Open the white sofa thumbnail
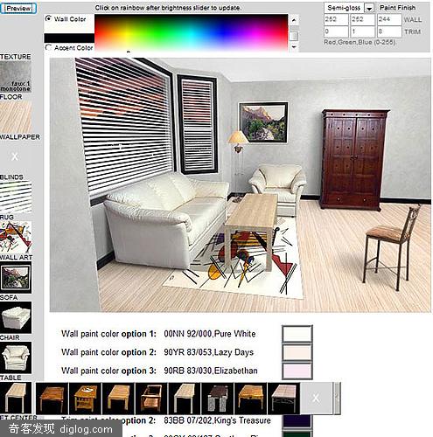 [x=16, y=318]
